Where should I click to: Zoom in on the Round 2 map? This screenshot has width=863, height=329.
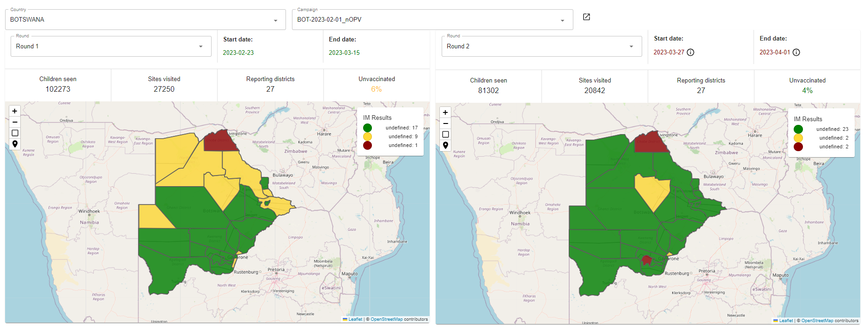tap(445, 112)
